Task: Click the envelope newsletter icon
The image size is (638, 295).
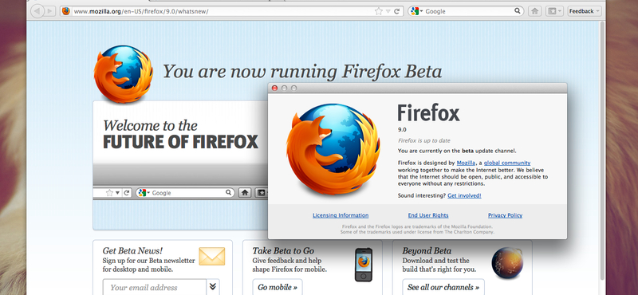Action: coord(211,257)
